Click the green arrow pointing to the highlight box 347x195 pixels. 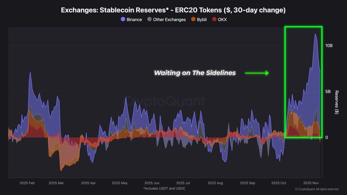(x=256, y=72)
